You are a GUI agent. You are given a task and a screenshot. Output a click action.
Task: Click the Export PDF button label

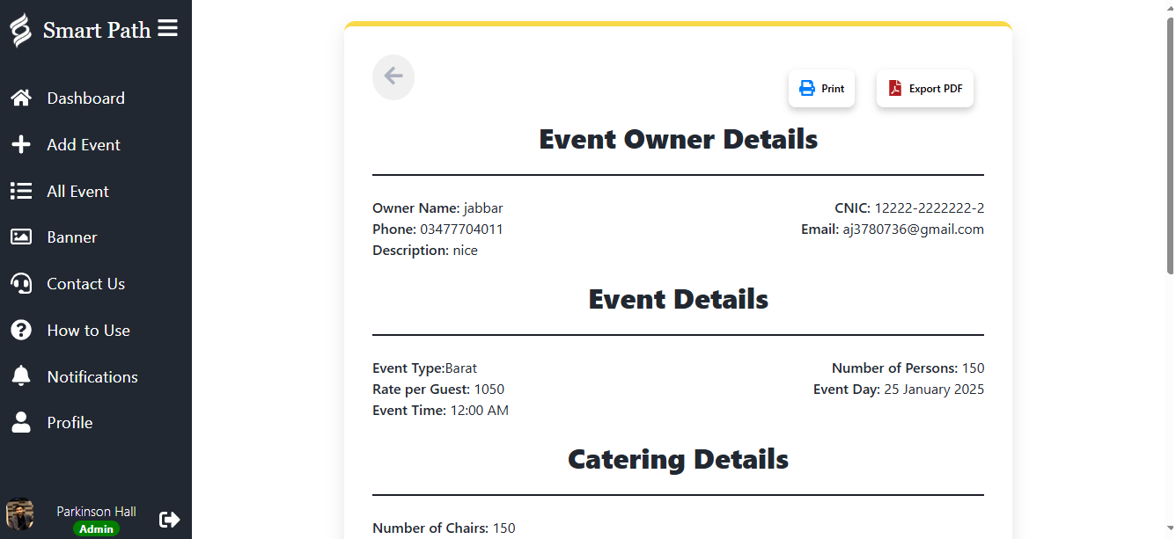(x=936, y=89)
